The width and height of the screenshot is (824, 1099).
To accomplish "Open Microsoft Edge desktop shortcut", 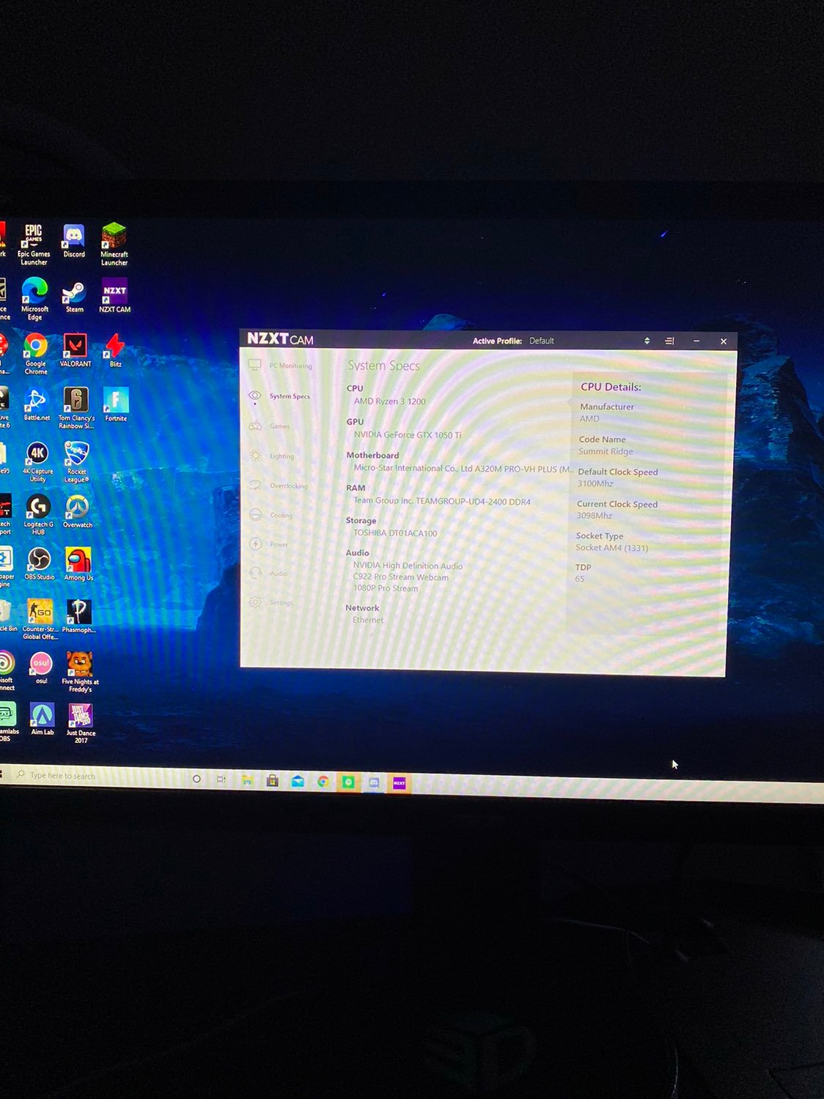I will pyautogui.click(x=34, y=298).
